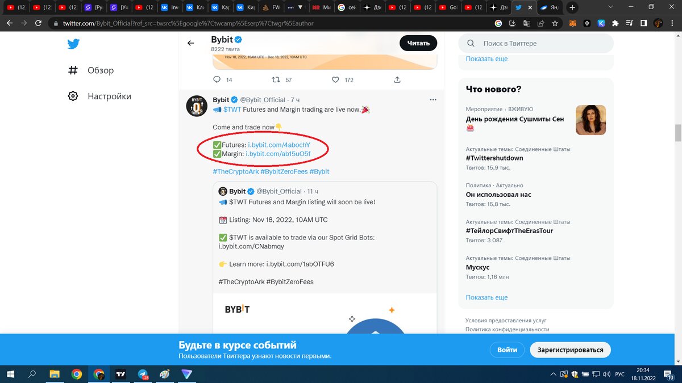682x383 pixels.
Task: Open the #ТейлорСвифтTheErasTour trend
Action: tap(509, 231)
